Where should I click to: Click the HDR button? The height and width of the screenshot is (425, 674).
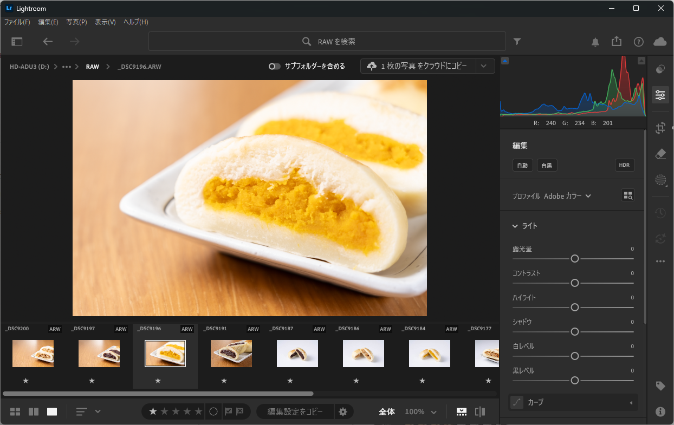click(x=625, y=165)
